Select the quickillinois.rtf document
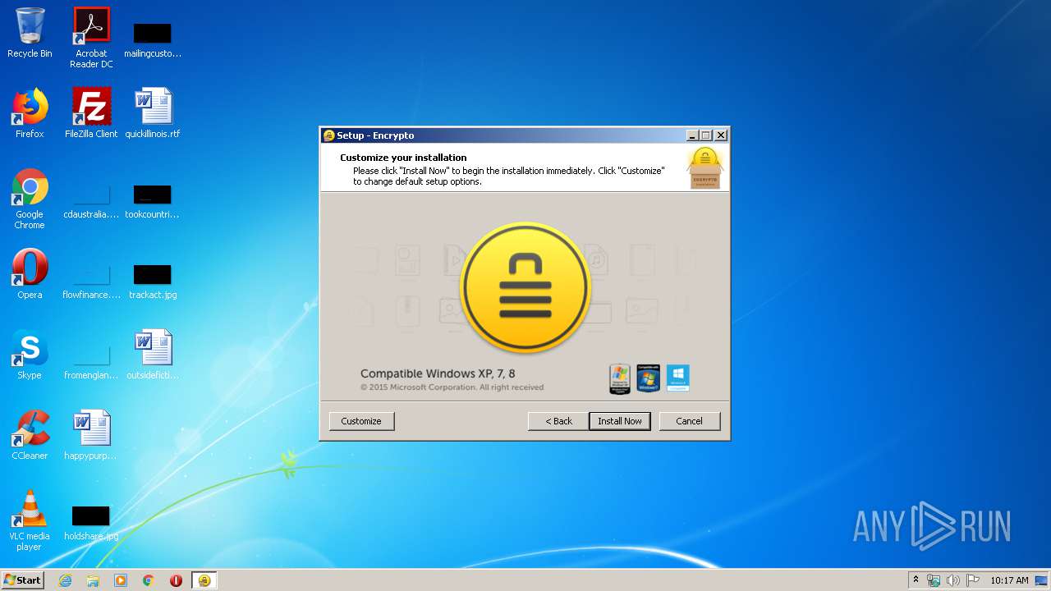This screenshot has height=591, width=1051. pos(153,113)
